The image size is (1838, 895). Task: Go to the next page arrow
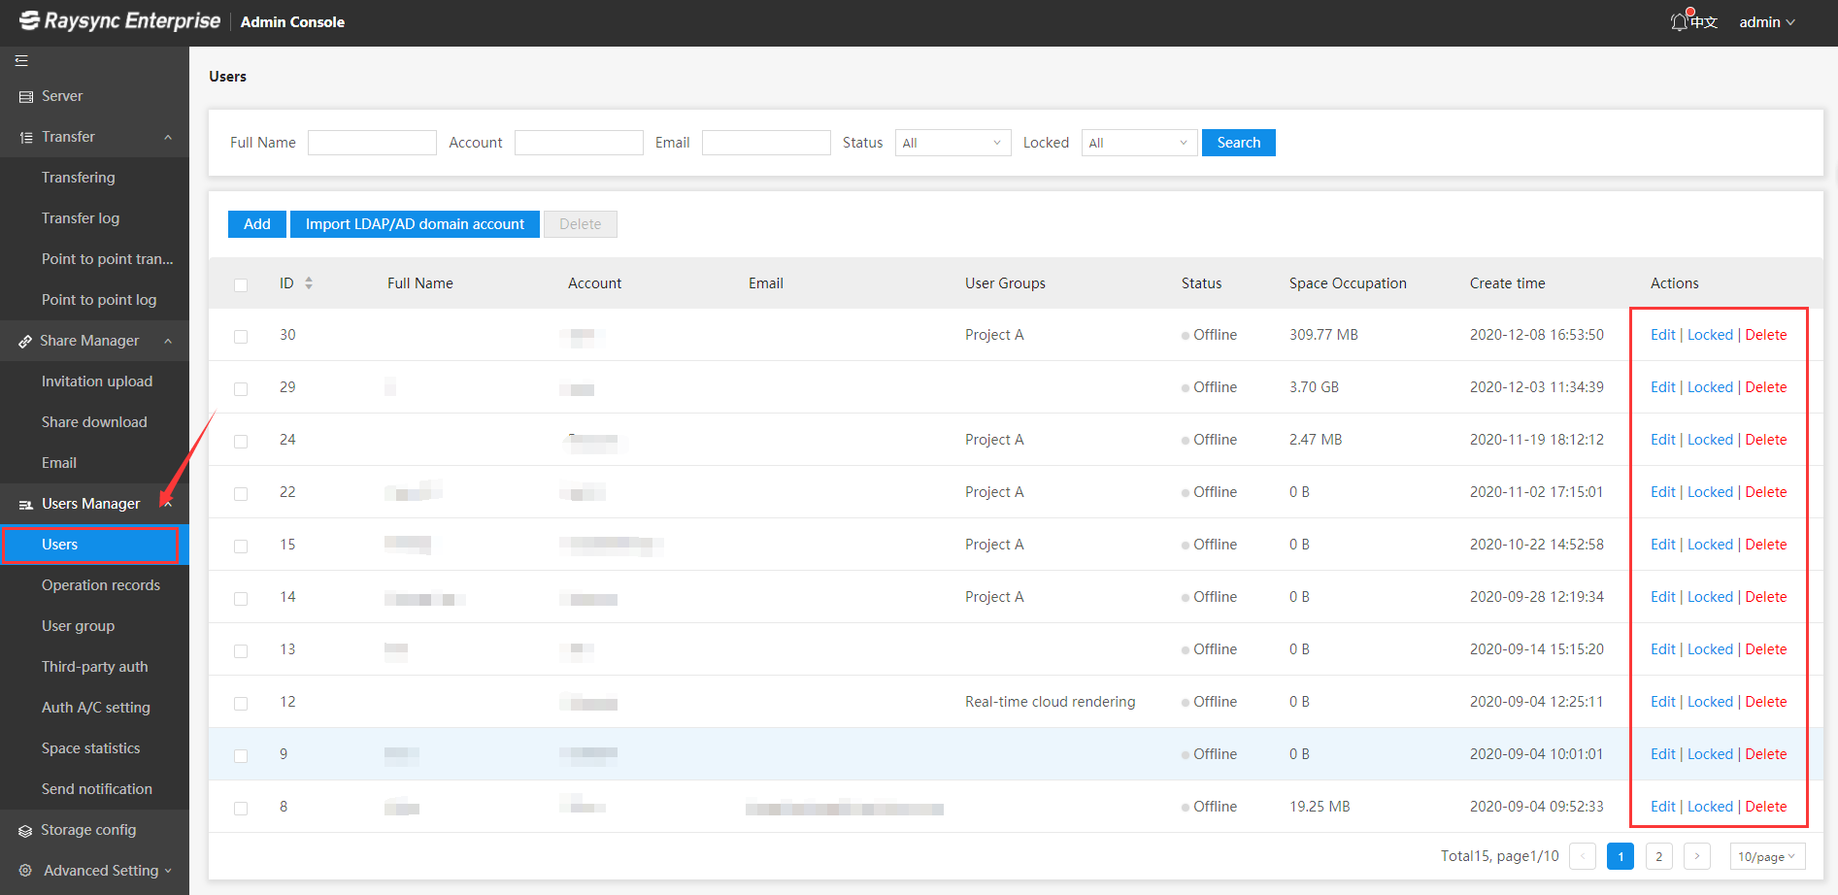point(1697,856)
